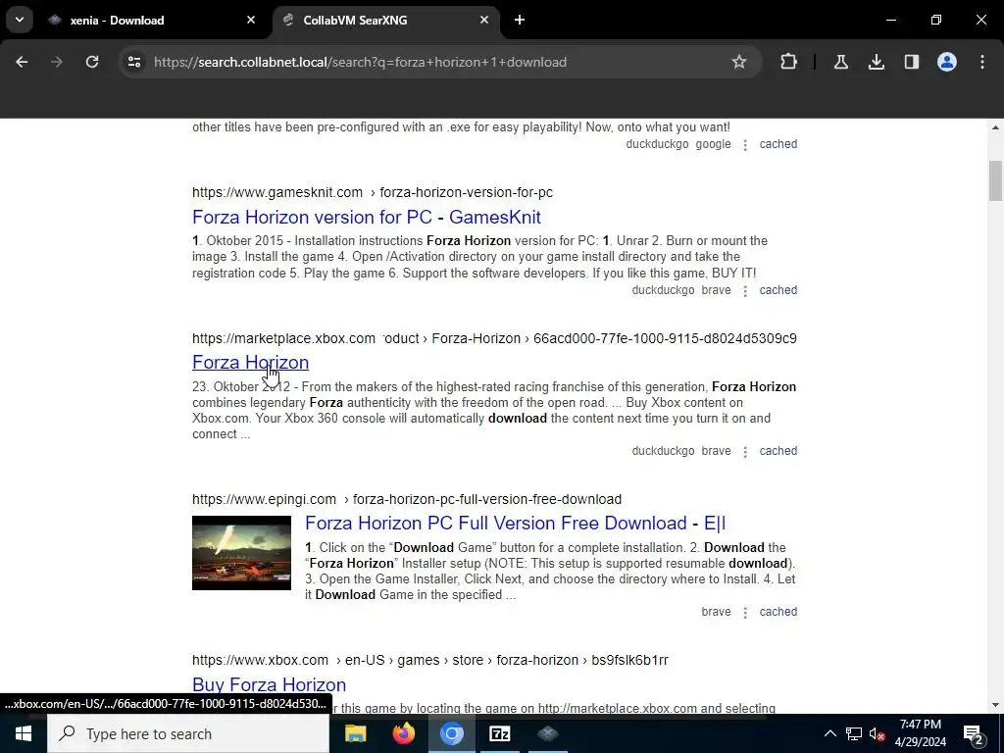Show browser downloads

pos(877,62)
